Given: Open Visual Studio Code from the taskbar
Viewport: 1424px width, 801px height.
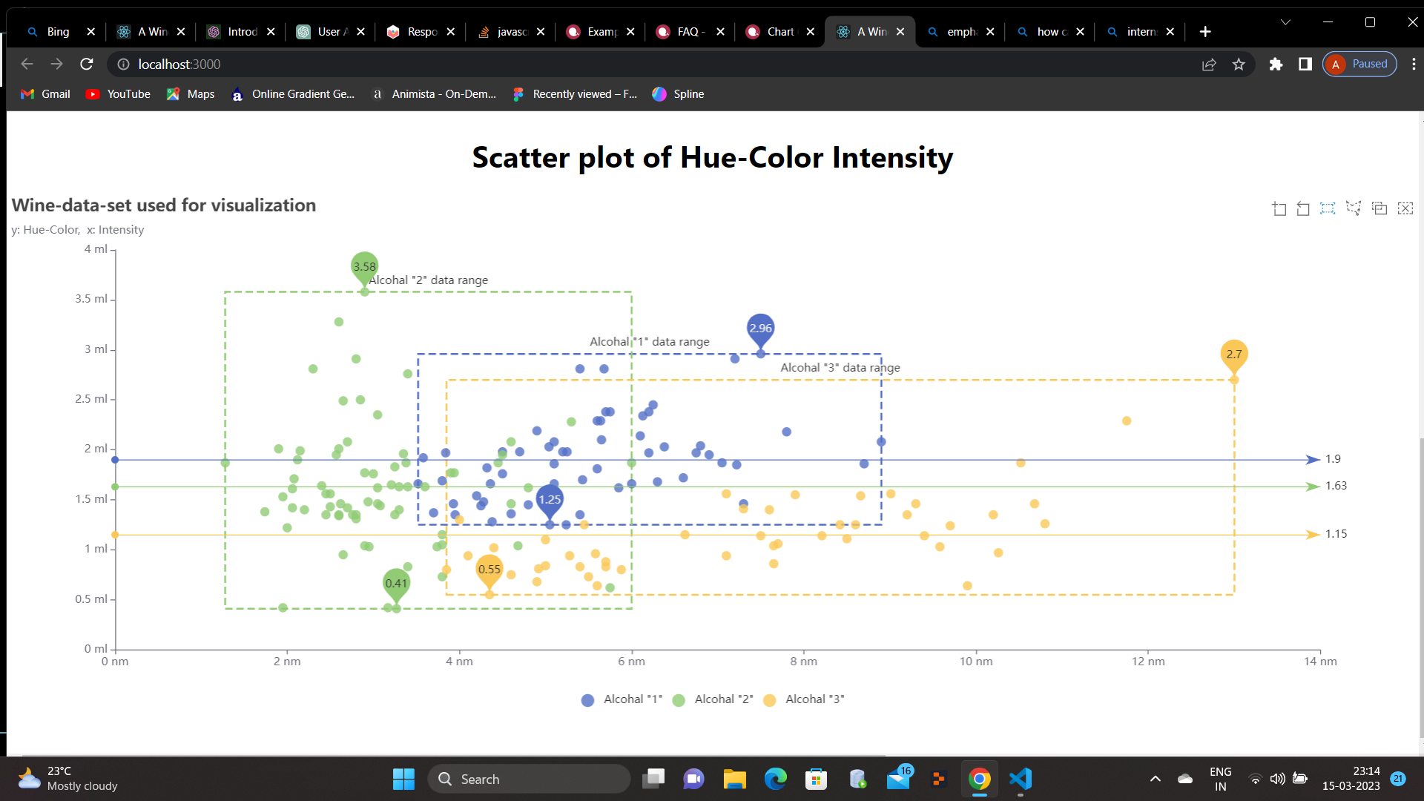Looking at the screenshot, I should (1021, 779).
